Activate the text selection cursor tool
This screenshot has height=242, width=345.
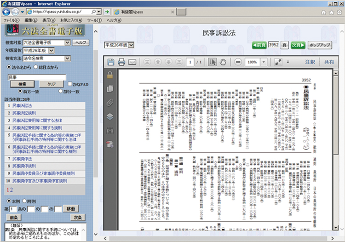[x=213, y=62]
